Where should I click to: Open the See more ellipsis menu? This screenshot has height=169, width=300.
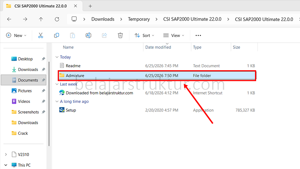(198, 35)
